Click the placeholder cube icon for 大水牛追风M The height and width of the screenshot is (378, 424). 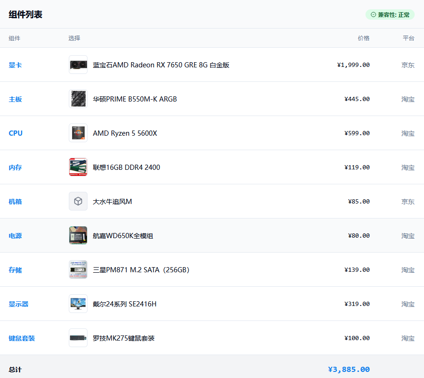(78, 201)
